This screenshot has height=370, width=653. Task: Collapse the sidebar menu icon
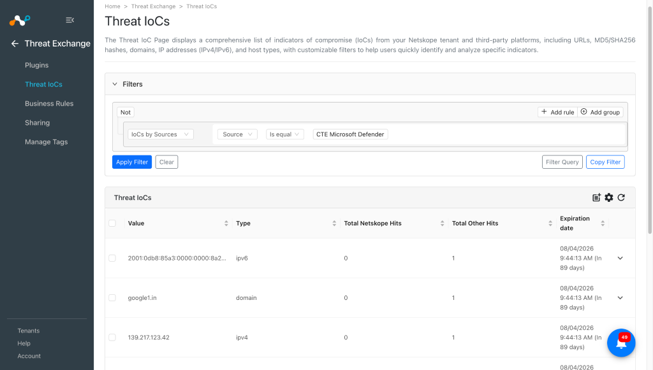pyautogui.click(x=70, y=20)
